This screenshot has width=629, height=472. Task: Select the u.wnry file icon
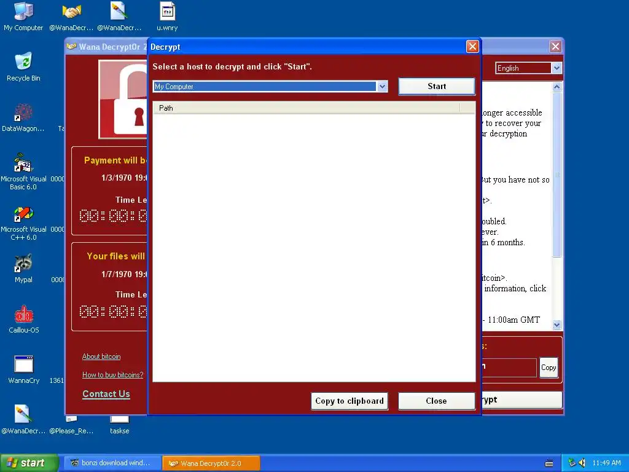click(167, 17)
